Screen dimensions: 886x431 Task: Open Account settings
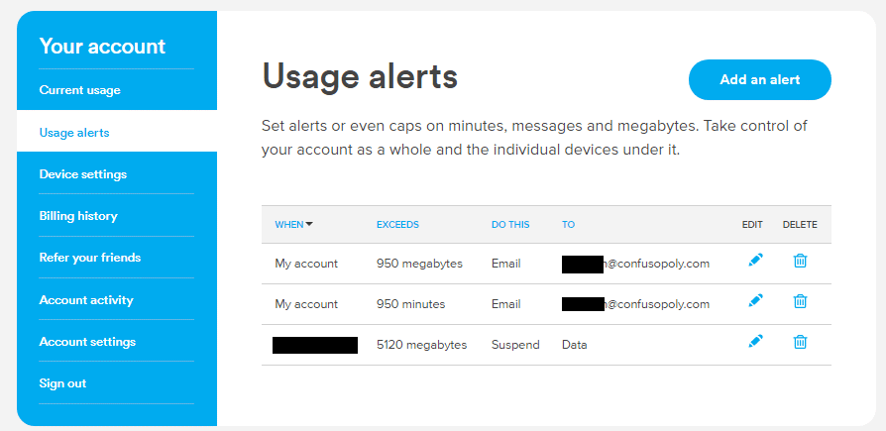pyautogui.click(x=87, y=342)
